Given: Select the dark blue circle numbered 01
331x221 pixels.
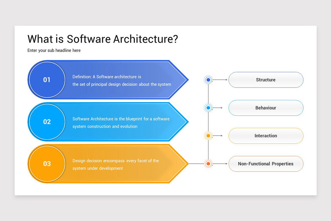Looking at the screenshot, I should [47, 80].
